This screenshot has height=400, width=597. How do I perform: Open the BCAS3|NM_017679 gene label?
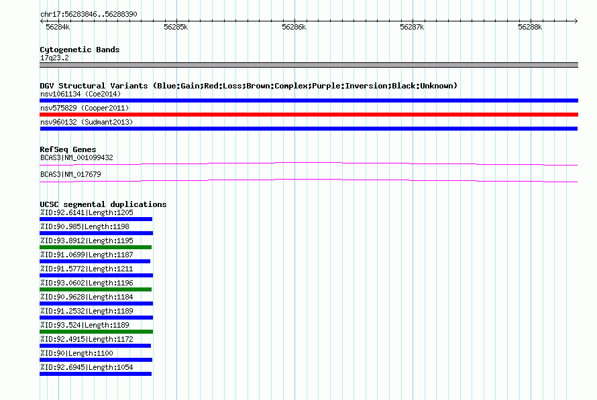[x=71, y=174]
